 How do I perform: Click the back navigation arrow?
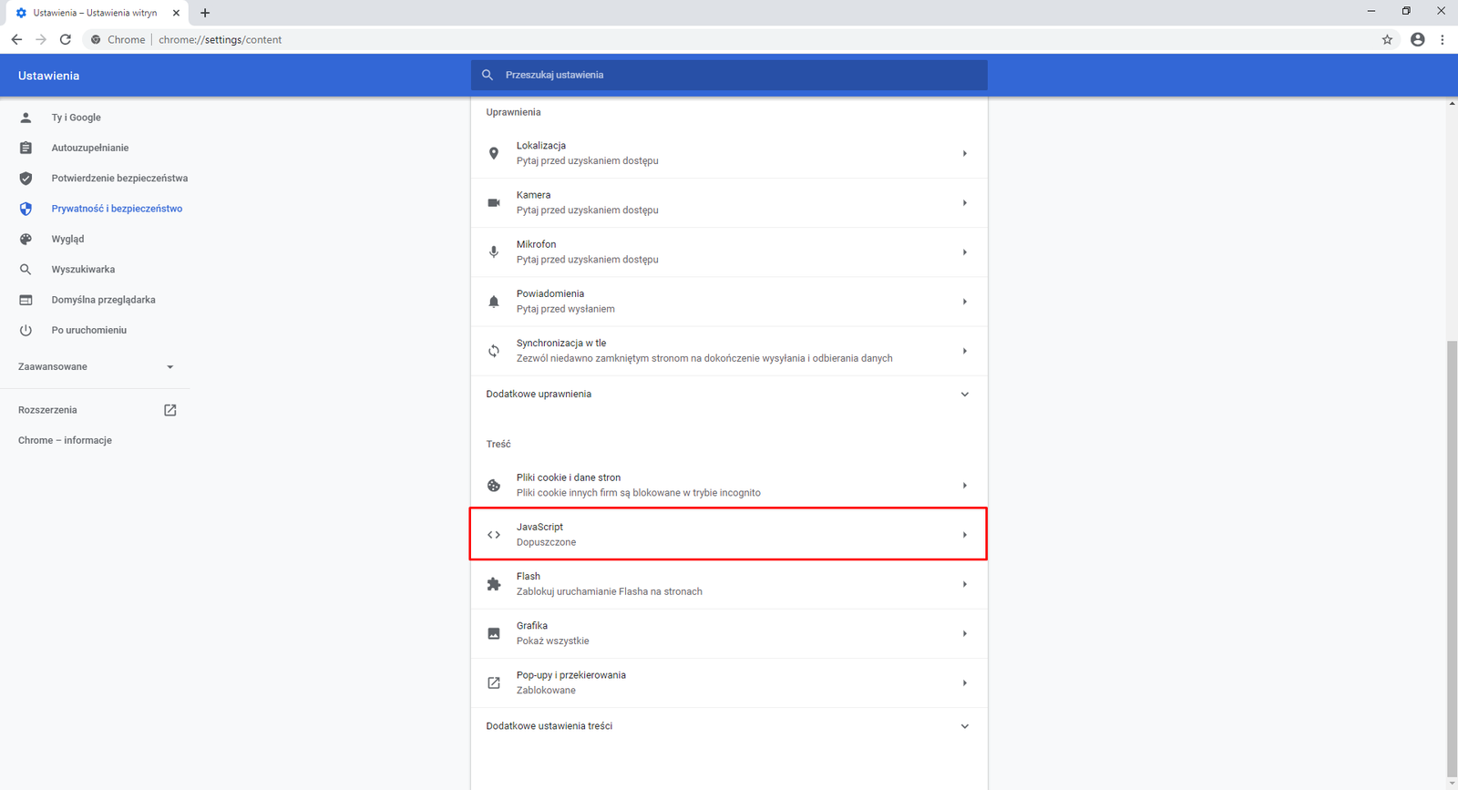pos(16,39)
